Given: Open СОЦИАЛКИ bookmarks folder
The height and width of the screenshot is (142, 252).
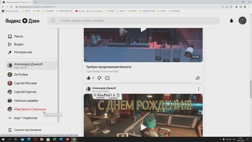Looking at the screenshot, I should (48, 11).
